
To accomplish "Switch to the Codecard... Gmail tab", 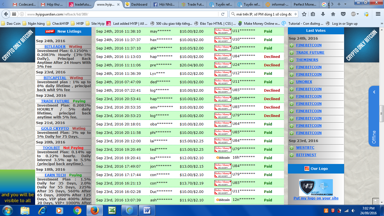I will click(24, 4).
